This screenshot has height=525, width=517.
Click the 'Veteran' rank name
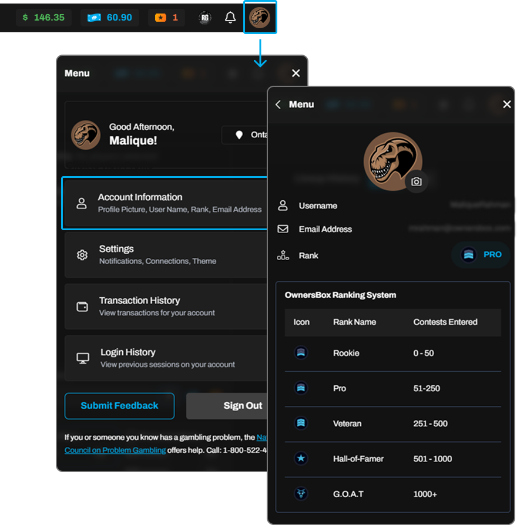pyautogui.click(x=347, y=423)
